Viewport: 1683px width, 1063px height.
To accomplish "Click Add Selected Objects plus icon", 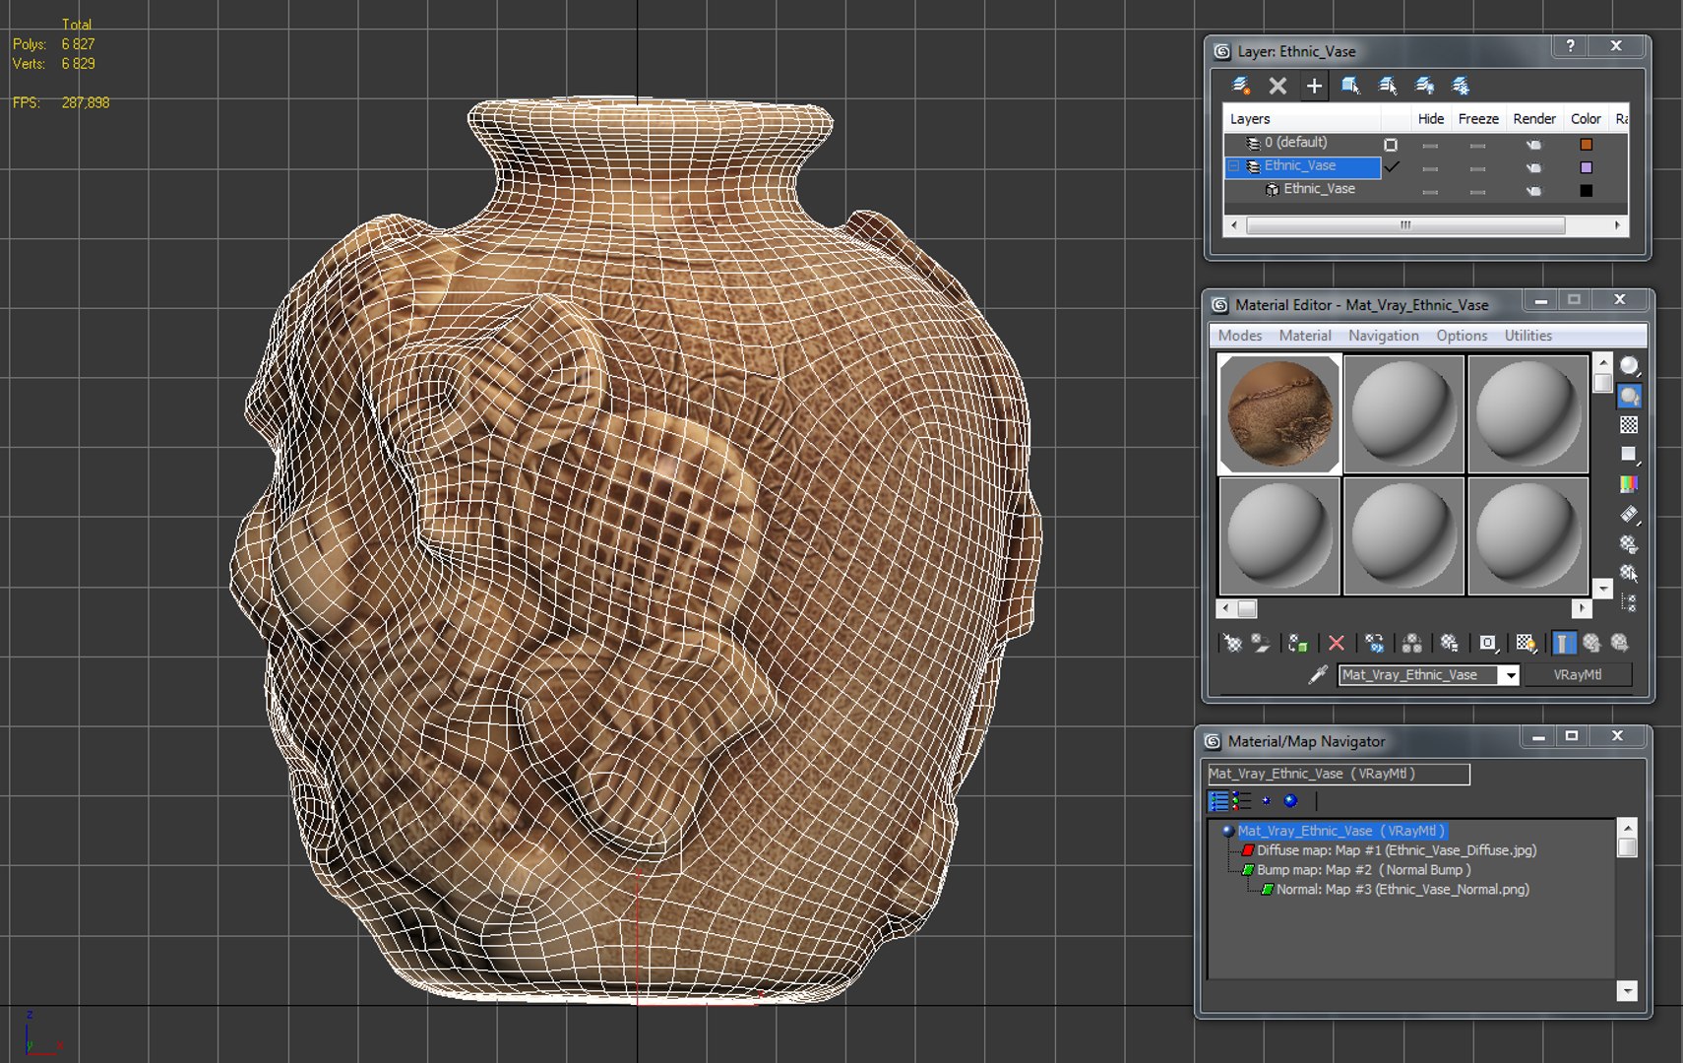I will [1314, 86].
